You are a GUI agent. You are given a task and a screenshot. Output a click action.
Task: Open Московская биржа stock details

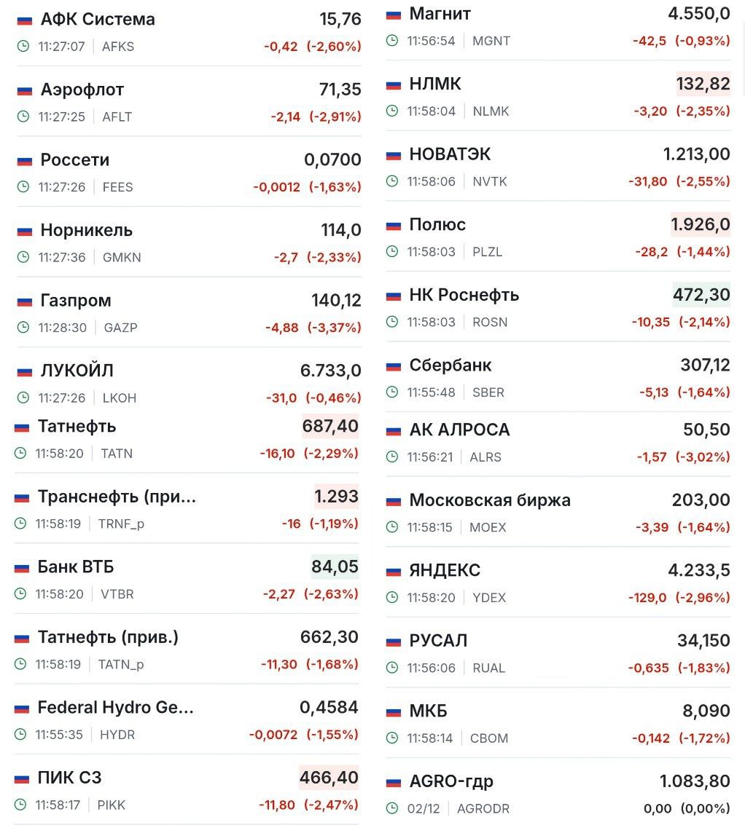(x=490, y=500)
